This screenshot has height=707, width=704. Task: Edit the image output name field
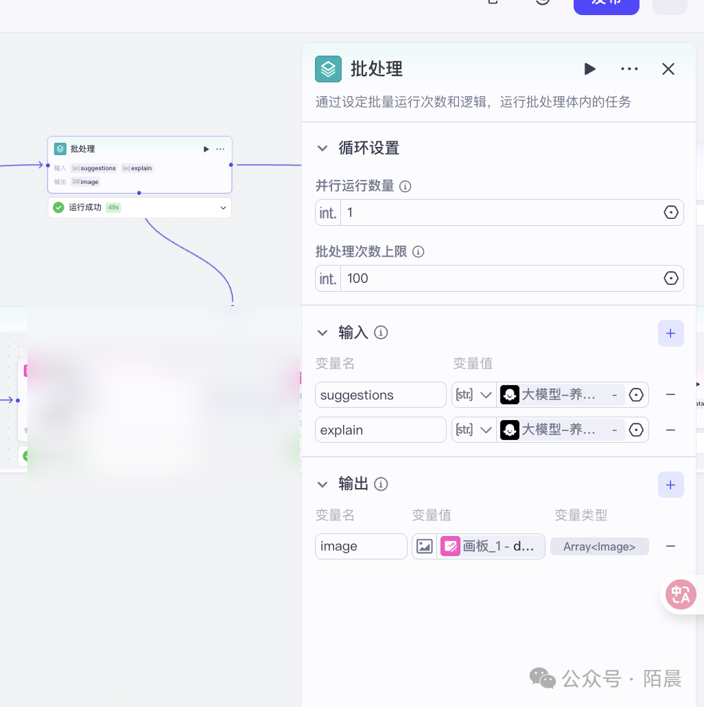click(361, 546)
